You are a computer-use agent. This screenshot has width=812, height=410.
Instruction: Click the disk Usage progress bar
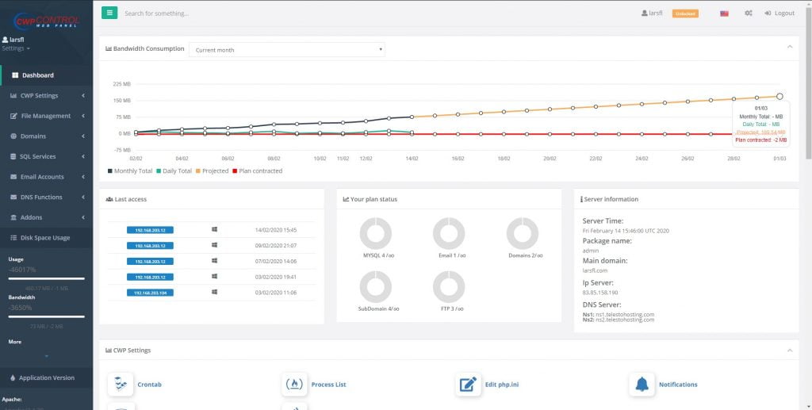[47, 278]
